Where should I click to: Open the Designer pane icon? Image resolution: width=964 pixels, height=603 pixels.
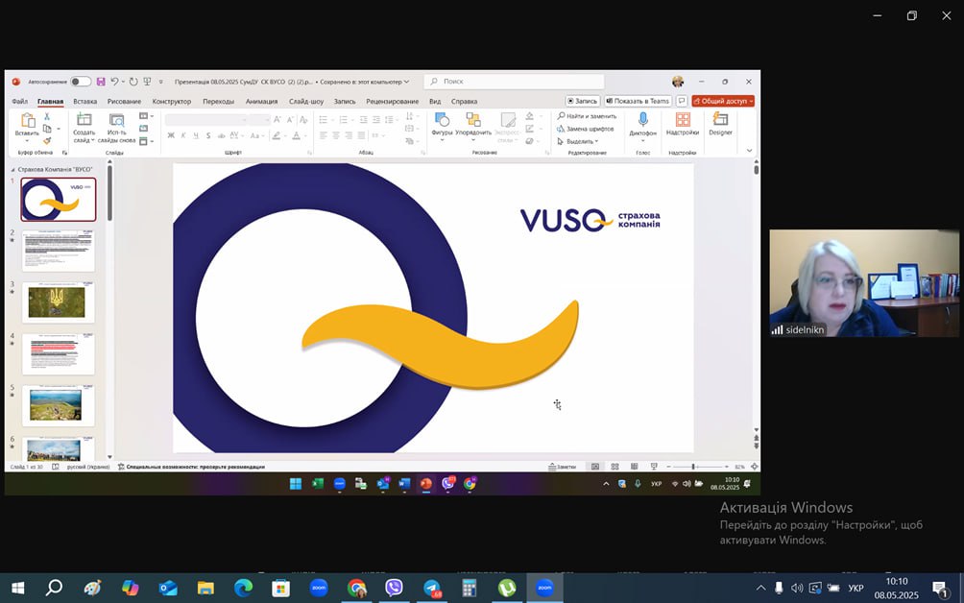pos(720,119)
